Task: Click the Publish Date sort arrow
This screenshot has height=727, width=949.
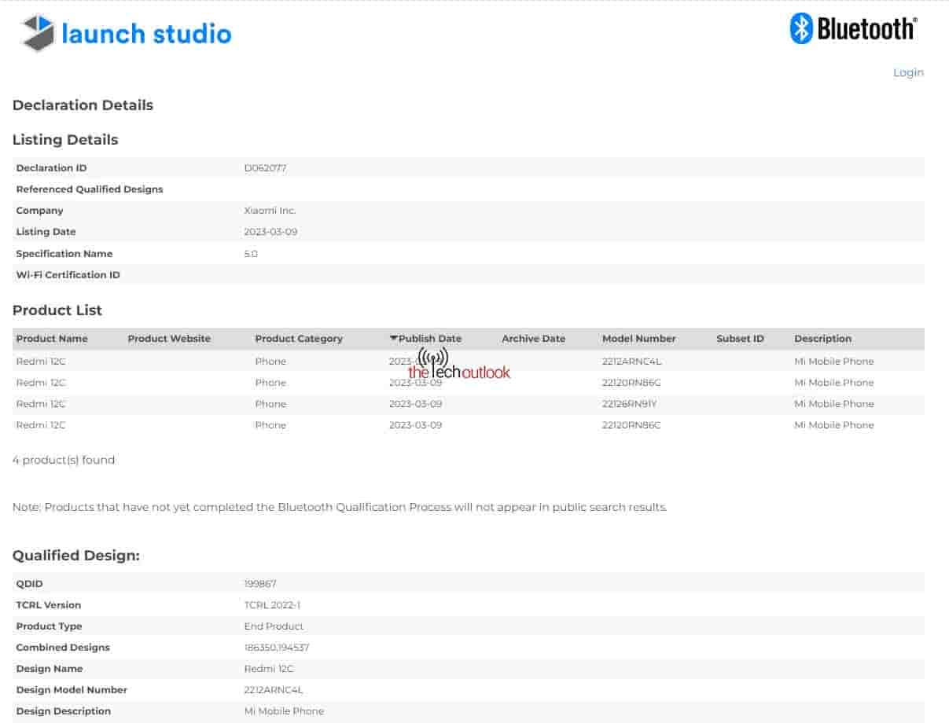Action: pos(393,339)
